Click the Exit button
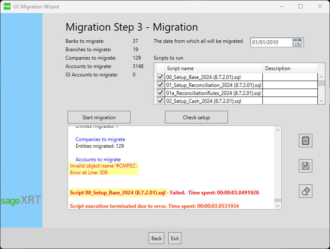The height and width of the screenshot is (249, 330). [x=175, y=238]
